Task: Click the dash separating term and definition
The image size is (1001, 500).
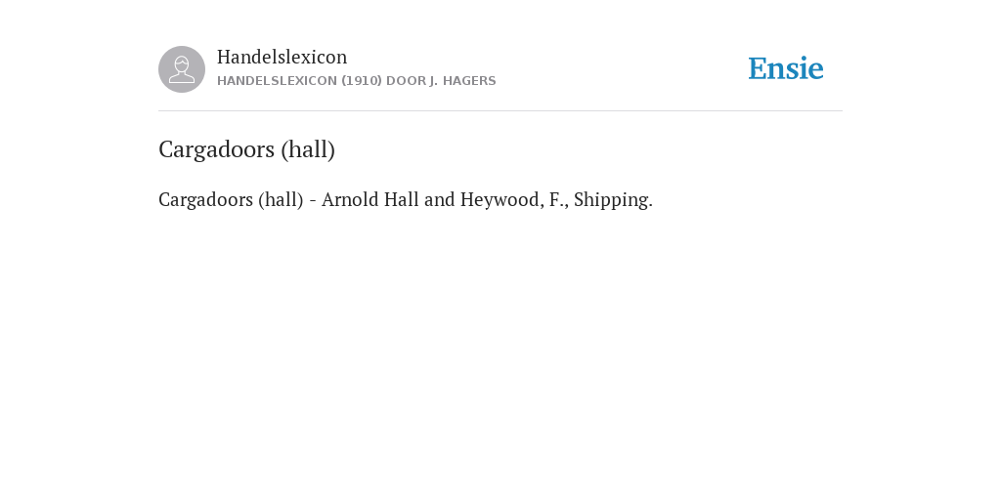Action: pyautogui.click(x=313, y=200)
